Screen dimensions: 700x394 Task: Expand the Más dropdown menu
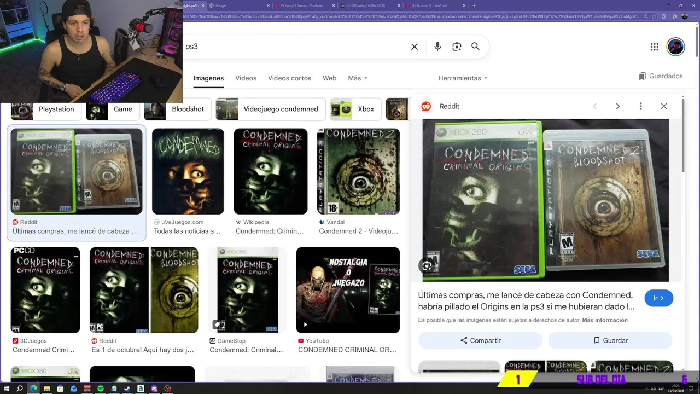point(358,78)
